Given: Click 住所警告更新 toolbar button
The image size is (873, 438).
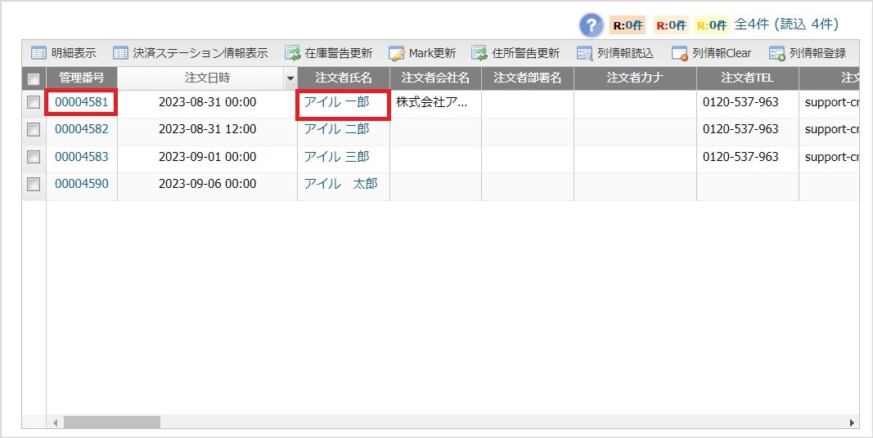Looking at the screenshot, I should tap(515, 53).
